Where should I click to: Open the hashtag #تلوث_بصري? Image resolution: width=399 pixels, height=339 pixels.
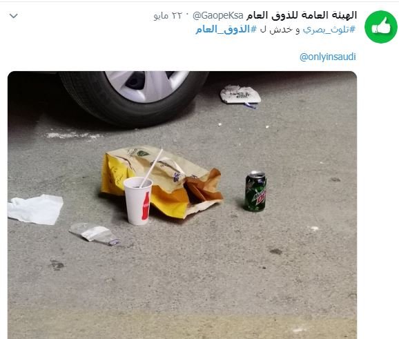(x=329, y=30)
